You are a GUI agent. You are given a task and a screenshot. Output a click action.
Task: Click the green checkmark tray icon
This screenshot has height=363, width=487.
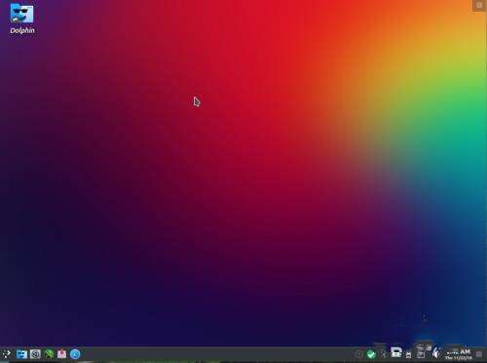pyautogui.click(x=371, y=354)
